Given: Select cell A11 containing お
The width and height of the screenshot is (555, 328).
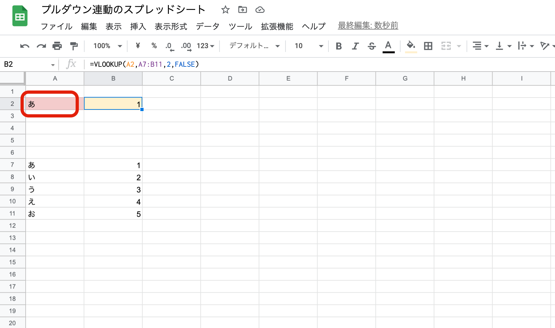Looking at the screenshot, I should (x=55, y=214).
